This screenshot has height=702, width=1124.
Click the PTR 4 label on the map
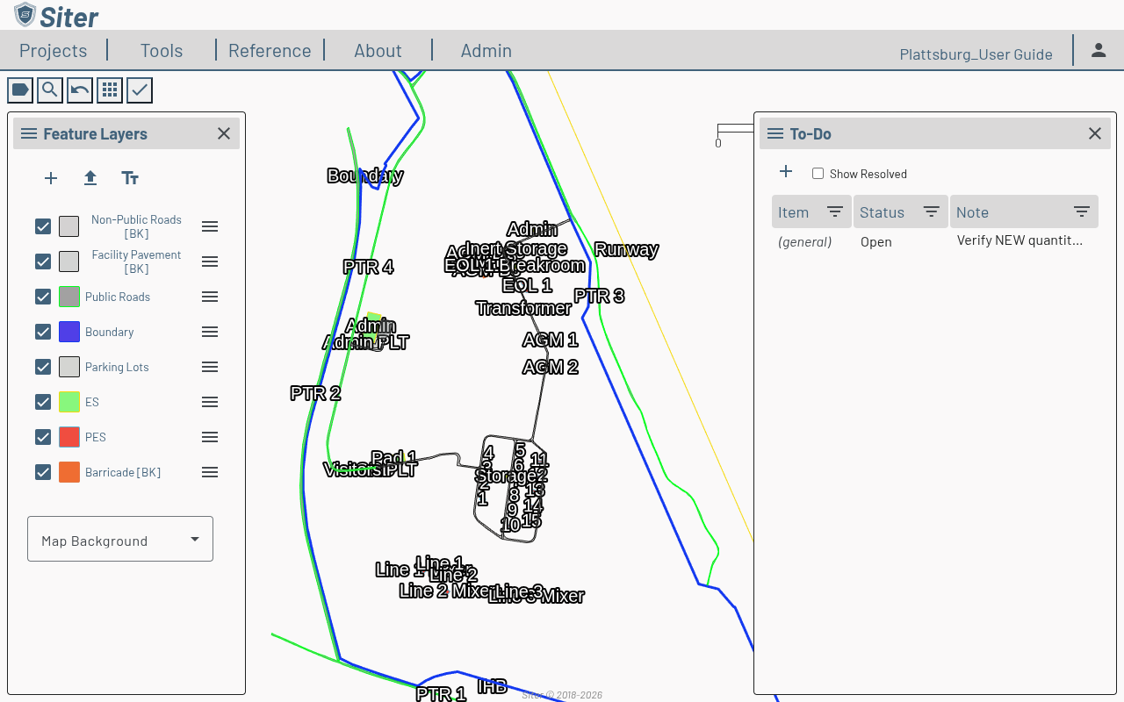click(368, 267)
